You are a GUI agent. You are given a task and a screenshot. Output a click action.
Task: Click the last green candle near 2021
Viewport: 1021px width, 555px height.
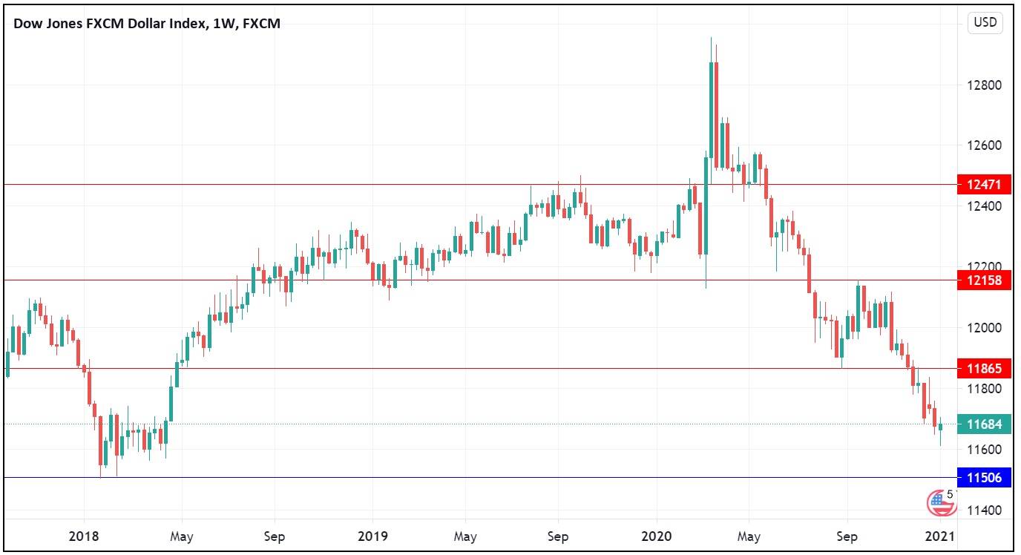click(x=940, y=427)
